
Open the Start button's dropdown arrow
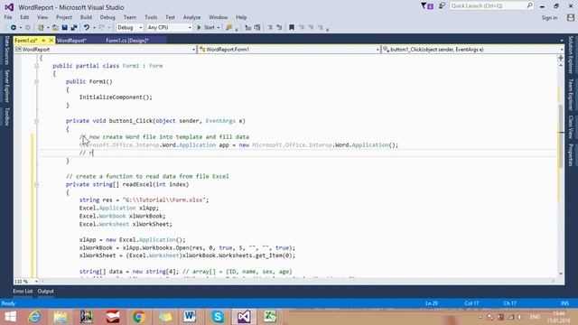coord(219,28)
